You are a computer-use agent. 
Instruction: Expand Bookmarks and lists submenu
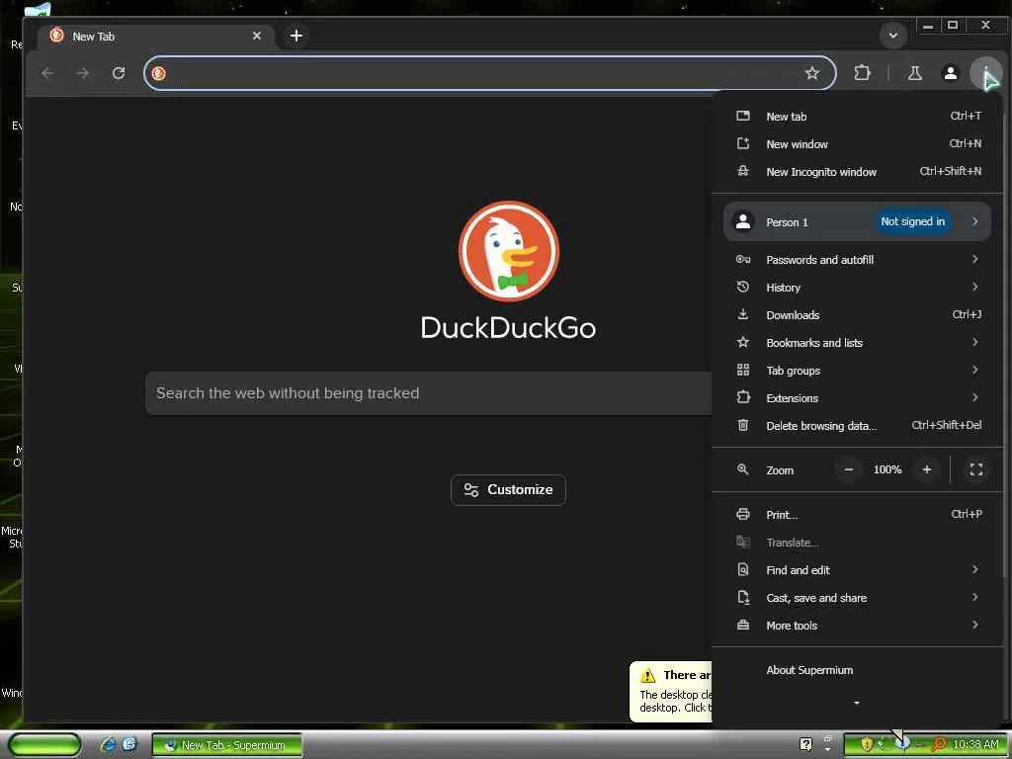pyautogui.click(x=857, y=343)
